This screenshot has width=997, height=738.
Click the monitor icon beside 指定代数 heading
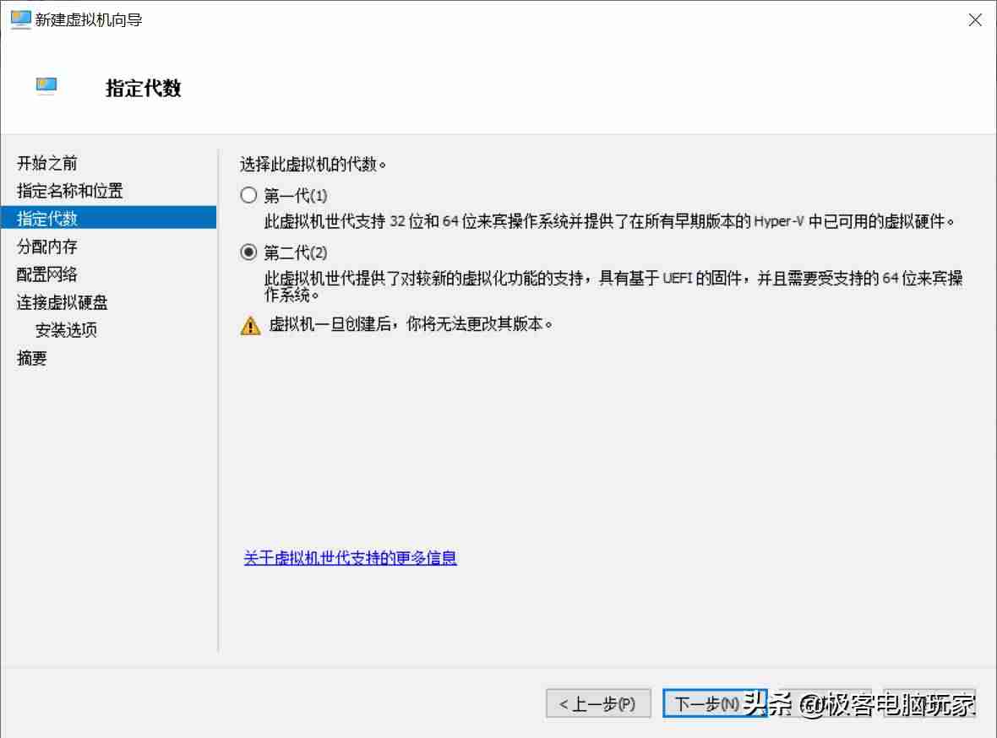pyautogui.click(x=46, y=86)
